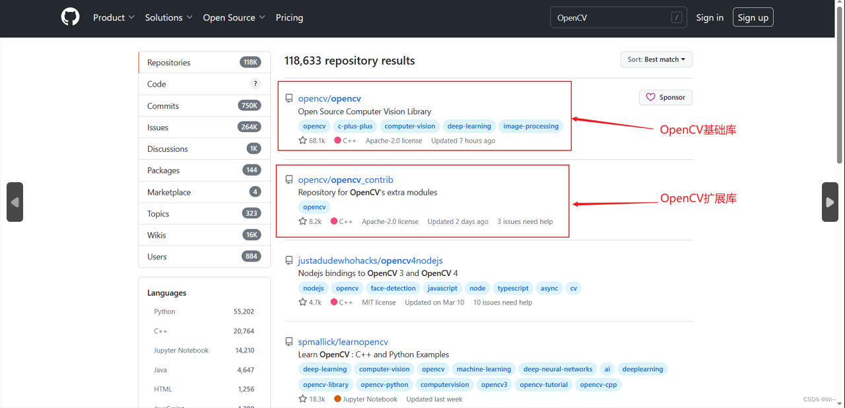Open the GitHub logo homepage

[70, 17]
